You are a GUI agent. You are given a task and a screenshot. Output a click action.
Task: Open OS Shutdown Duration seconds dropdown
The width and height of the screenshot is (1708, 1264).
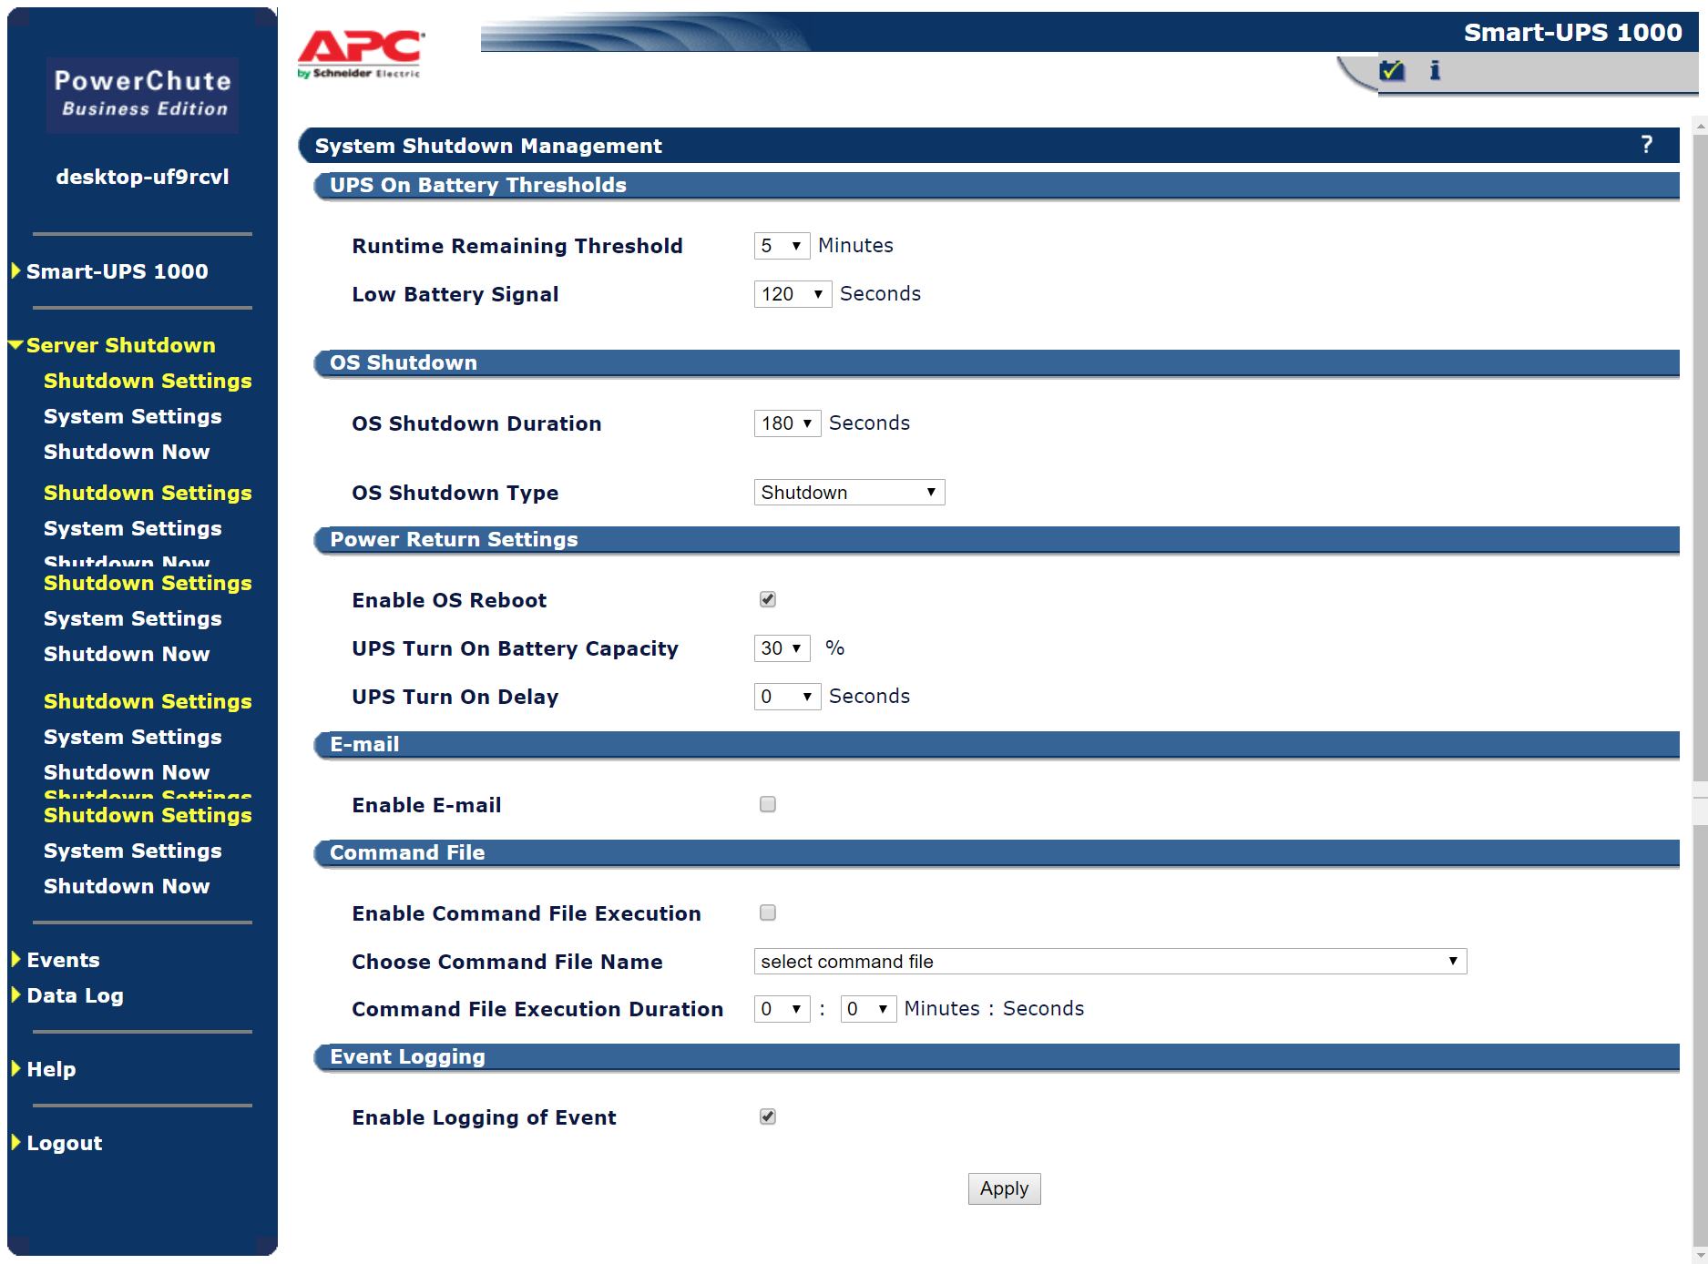point(787,423)
